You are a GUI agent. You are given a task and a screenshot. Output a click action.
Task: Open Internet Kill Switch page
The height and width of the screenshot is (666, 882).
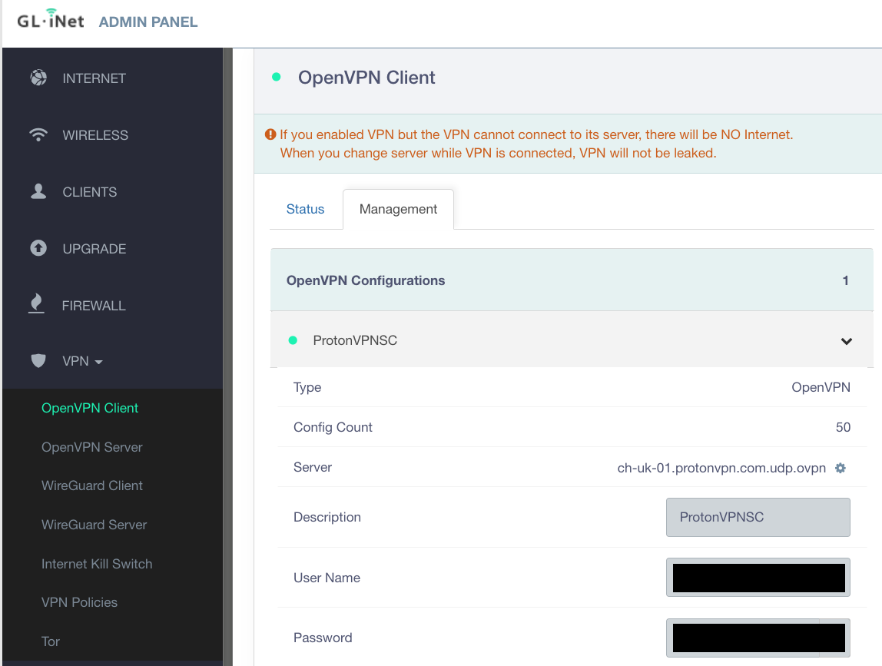pos(97,564)
